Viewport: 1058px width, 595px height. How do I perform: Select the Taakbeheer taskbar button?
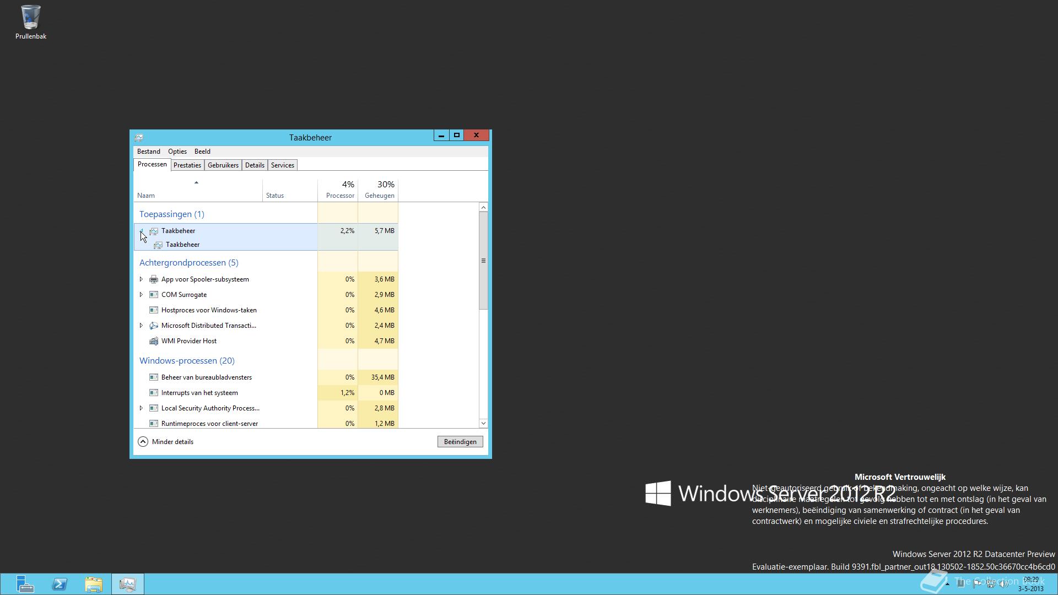coord(127,584)
